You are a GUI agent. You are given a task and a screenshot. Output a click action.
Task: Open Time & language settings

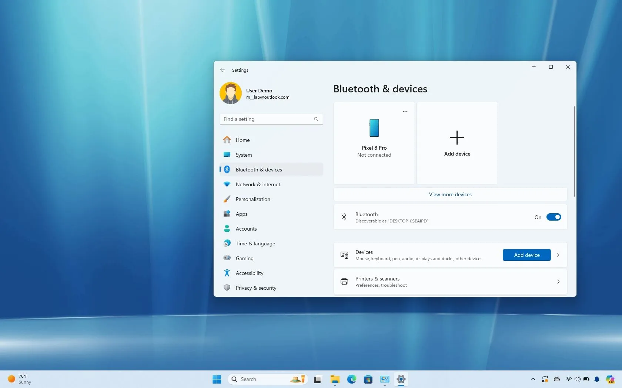click(271, 244)
